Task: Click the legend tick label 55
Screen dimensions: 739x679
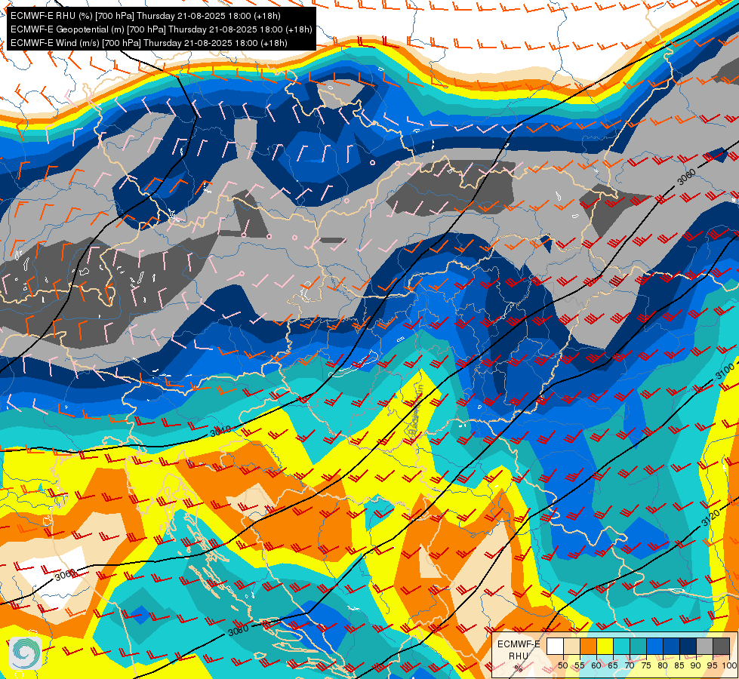Action: (580, 665)
